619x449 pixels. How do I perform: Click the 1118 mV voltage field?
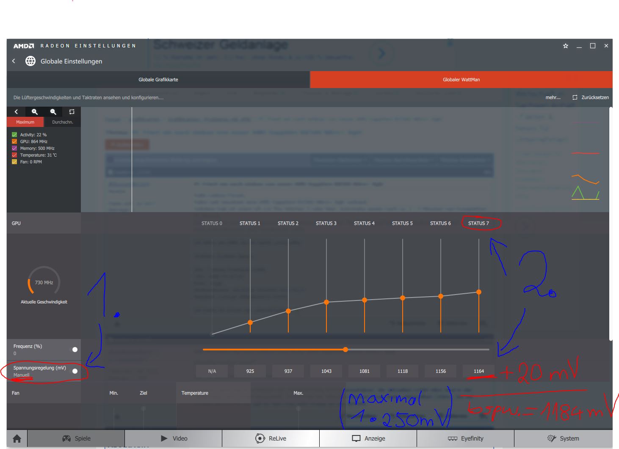(x=403, y=371)
